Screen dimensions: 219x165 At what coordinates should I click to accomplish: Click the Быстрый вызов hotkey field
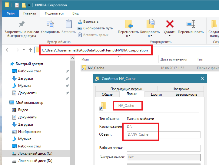pyautogui.click(x=164, y=157)
